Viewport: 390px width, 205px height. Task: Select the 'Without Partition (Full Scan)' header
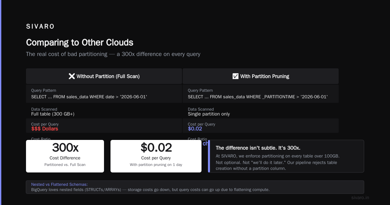104,76
